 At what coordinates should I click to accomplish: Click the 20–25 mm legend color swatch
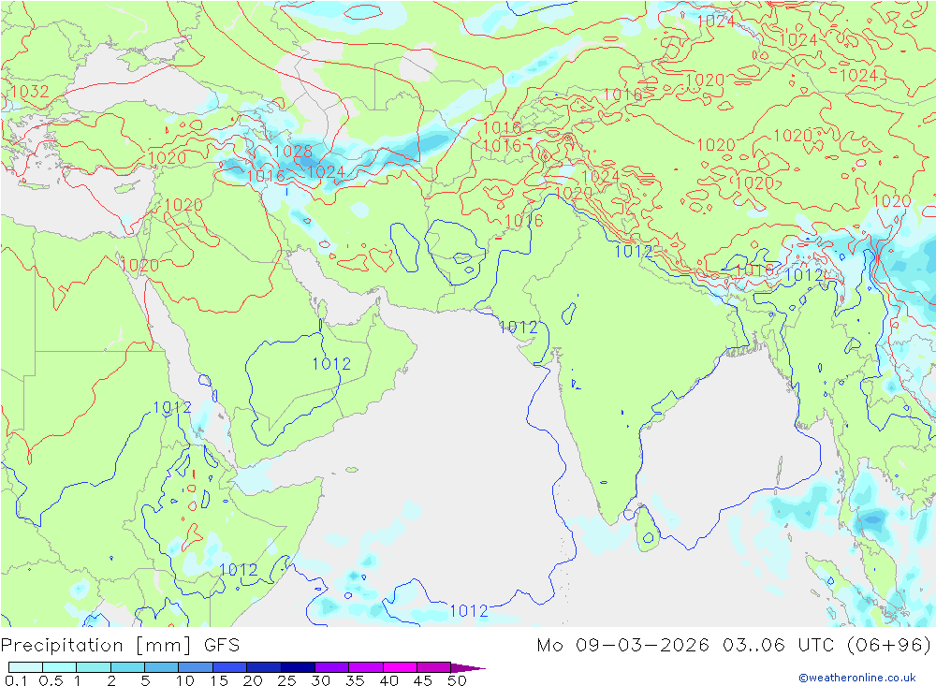point(264,667)
